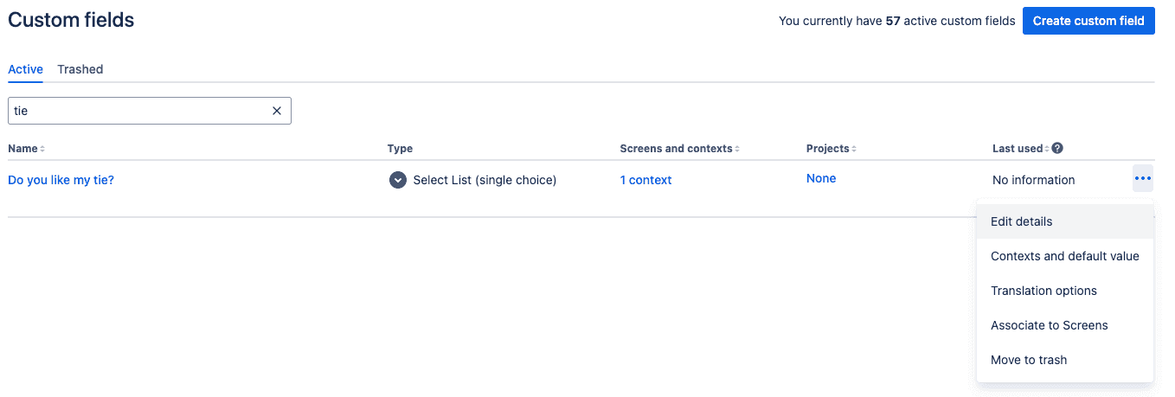Switch to the Trashed tab
Screen dimensions: 1175x397
[x=80, y=69]
